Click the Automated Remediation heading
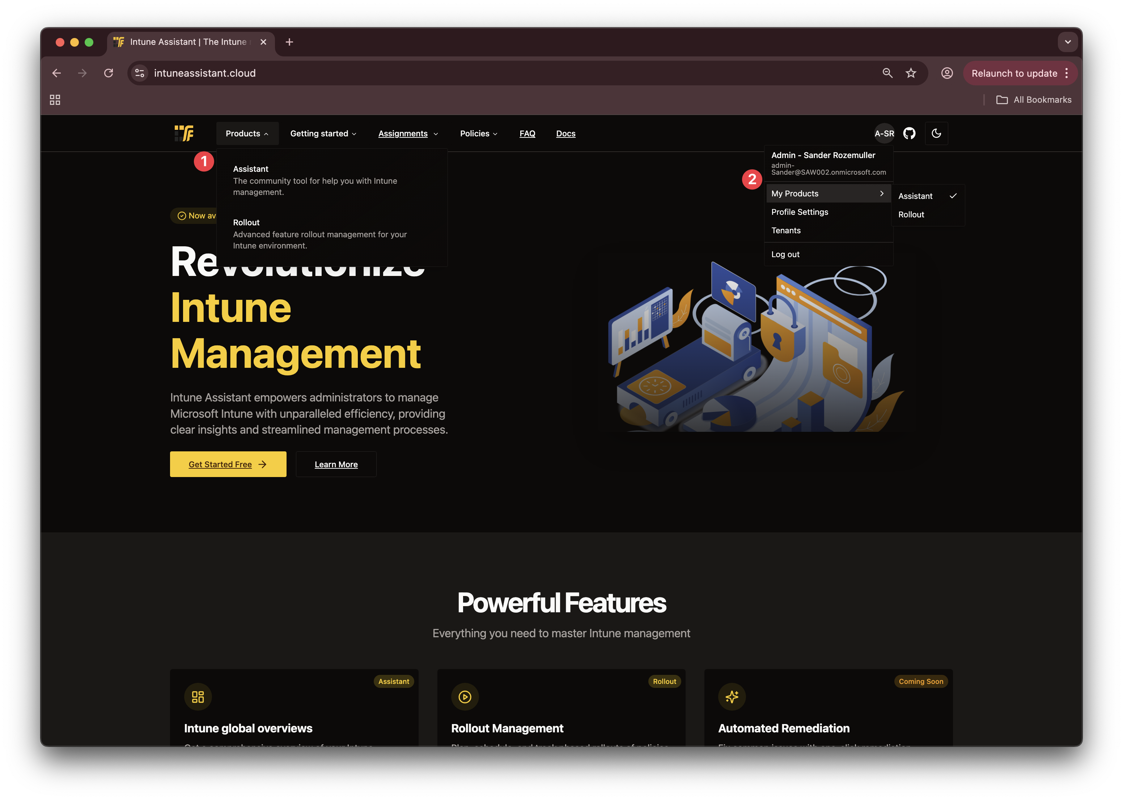Viewport: 1123px width, 800px height. (784, 728)
